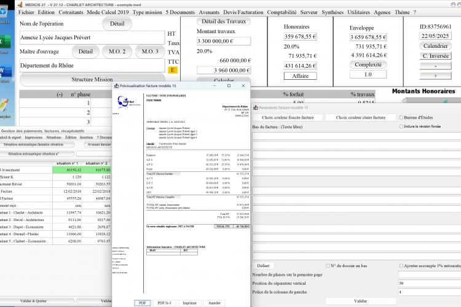The image size is (461, 307).
Task: Click the yellow E button
Action: [173, 70]
